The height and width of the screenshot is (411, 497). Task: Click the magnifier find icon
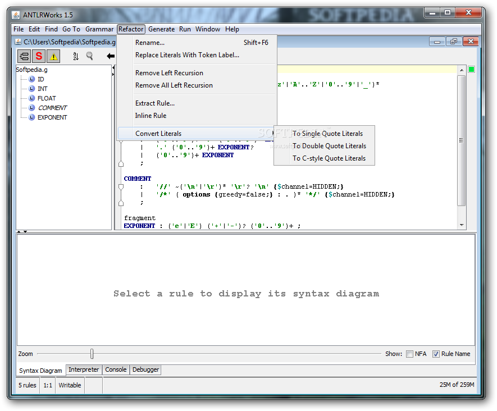(90, 56)
